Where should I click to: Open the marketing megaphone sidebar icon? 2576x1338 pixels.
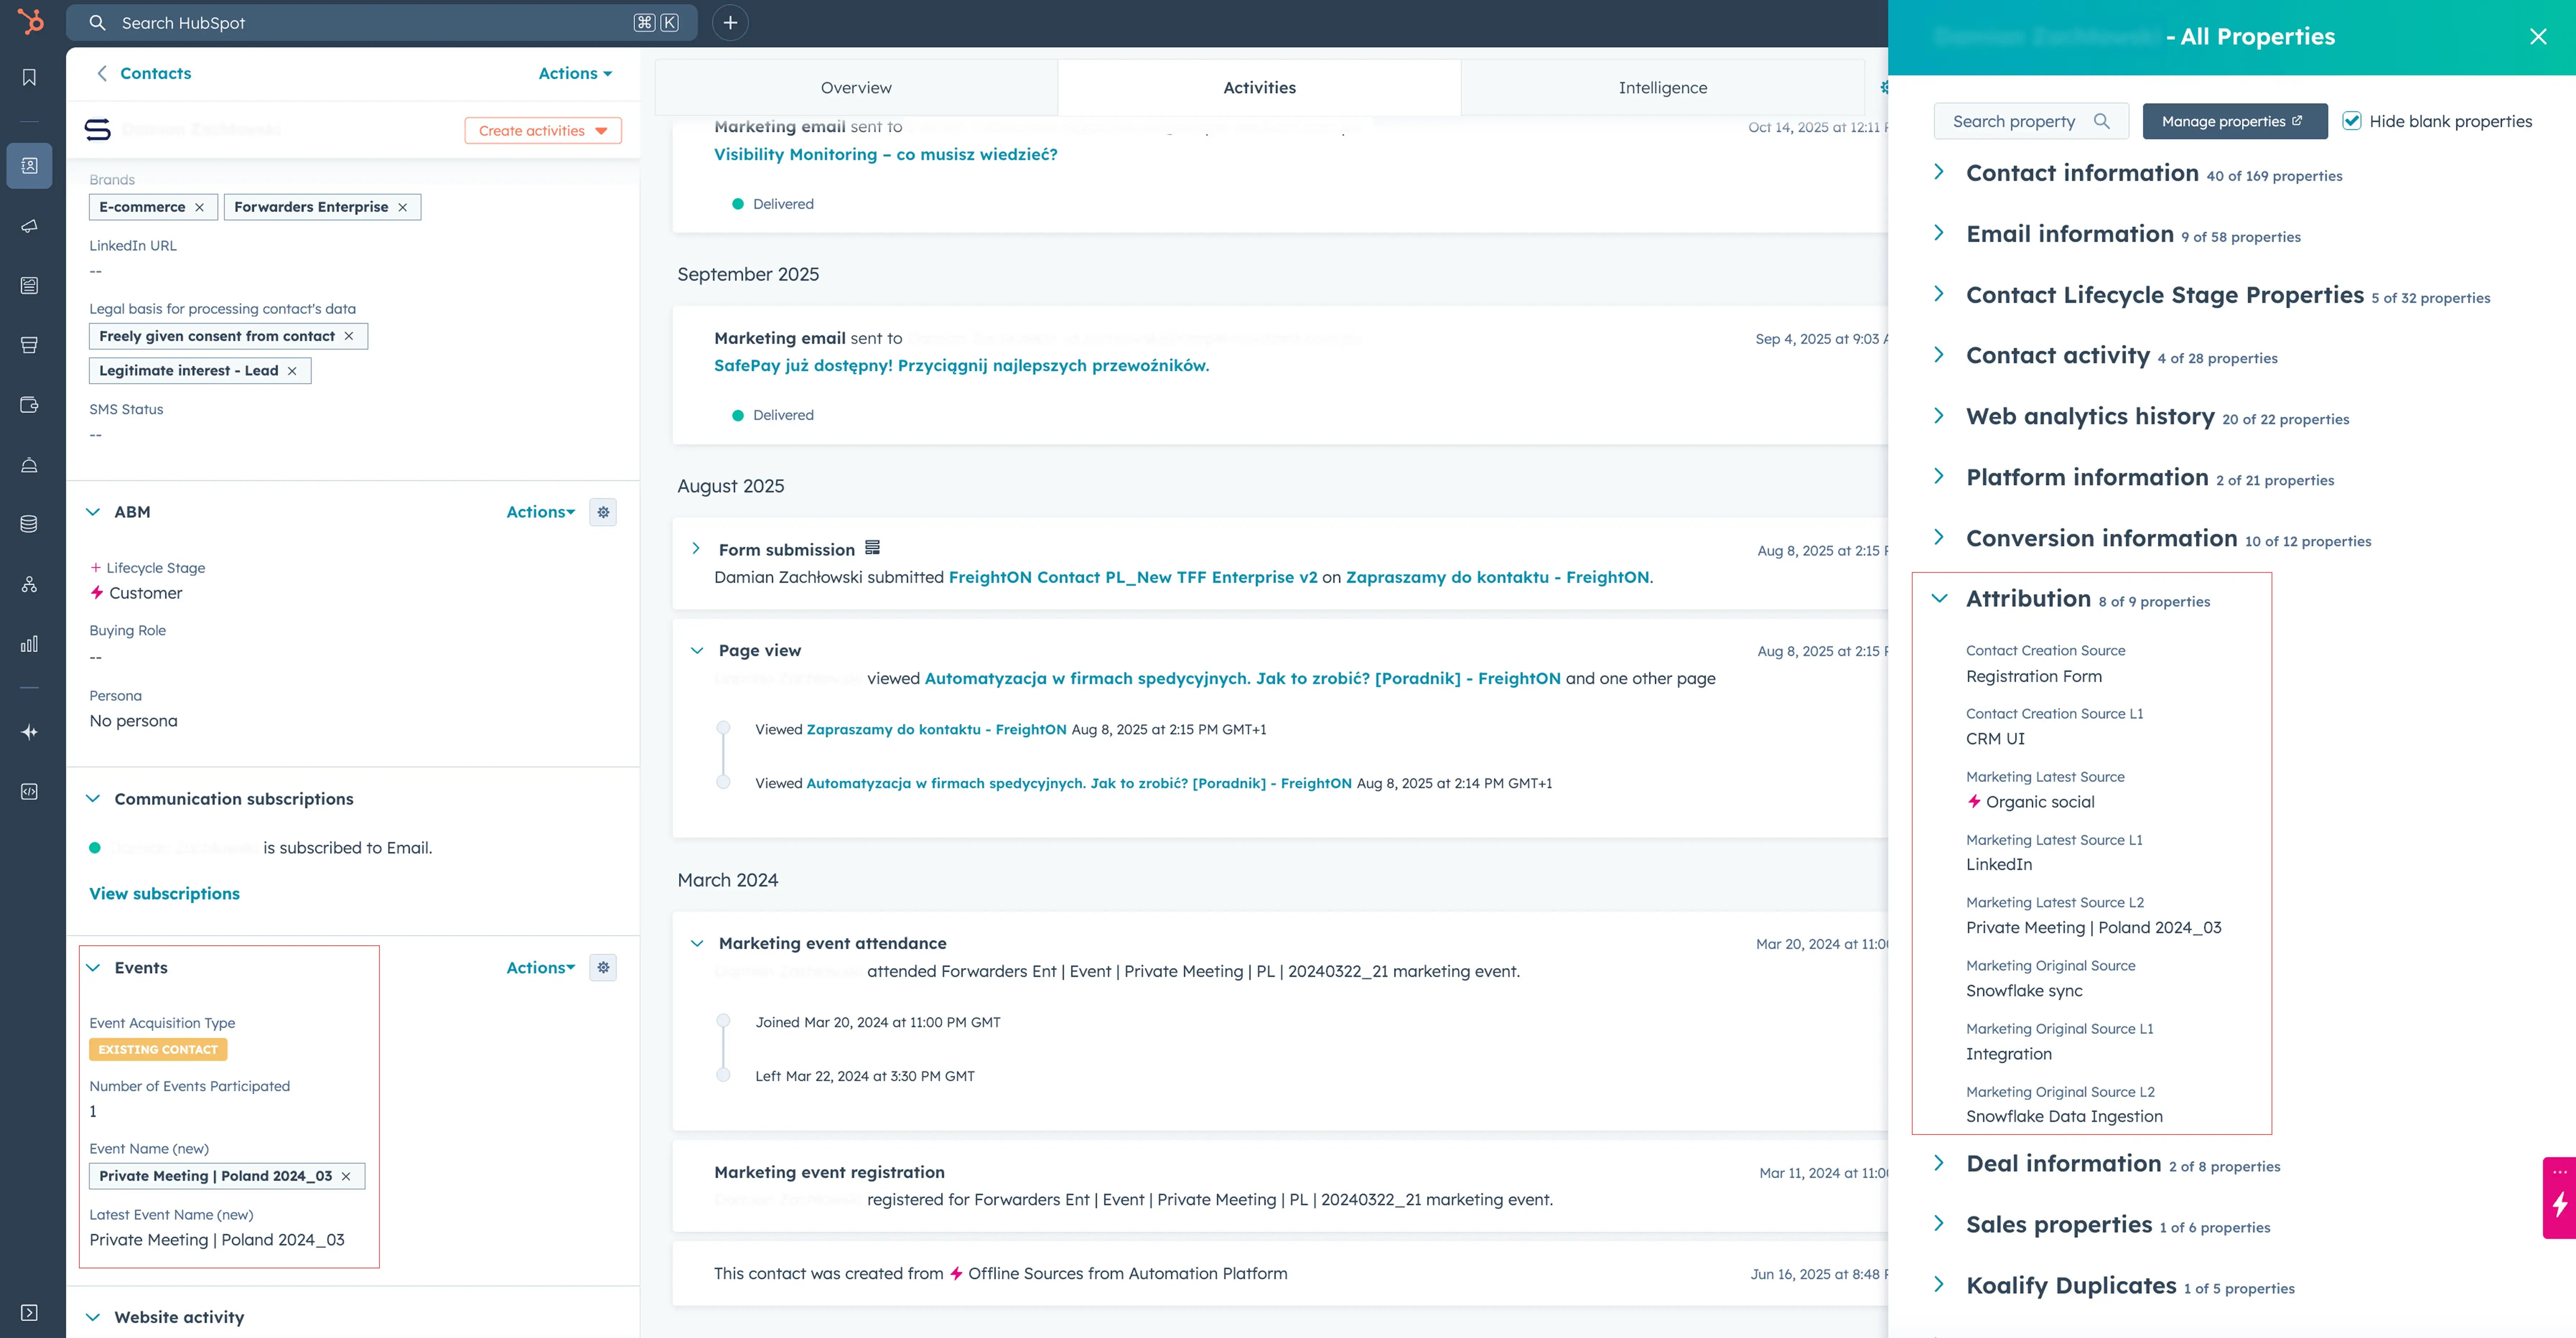pos(29,226)
